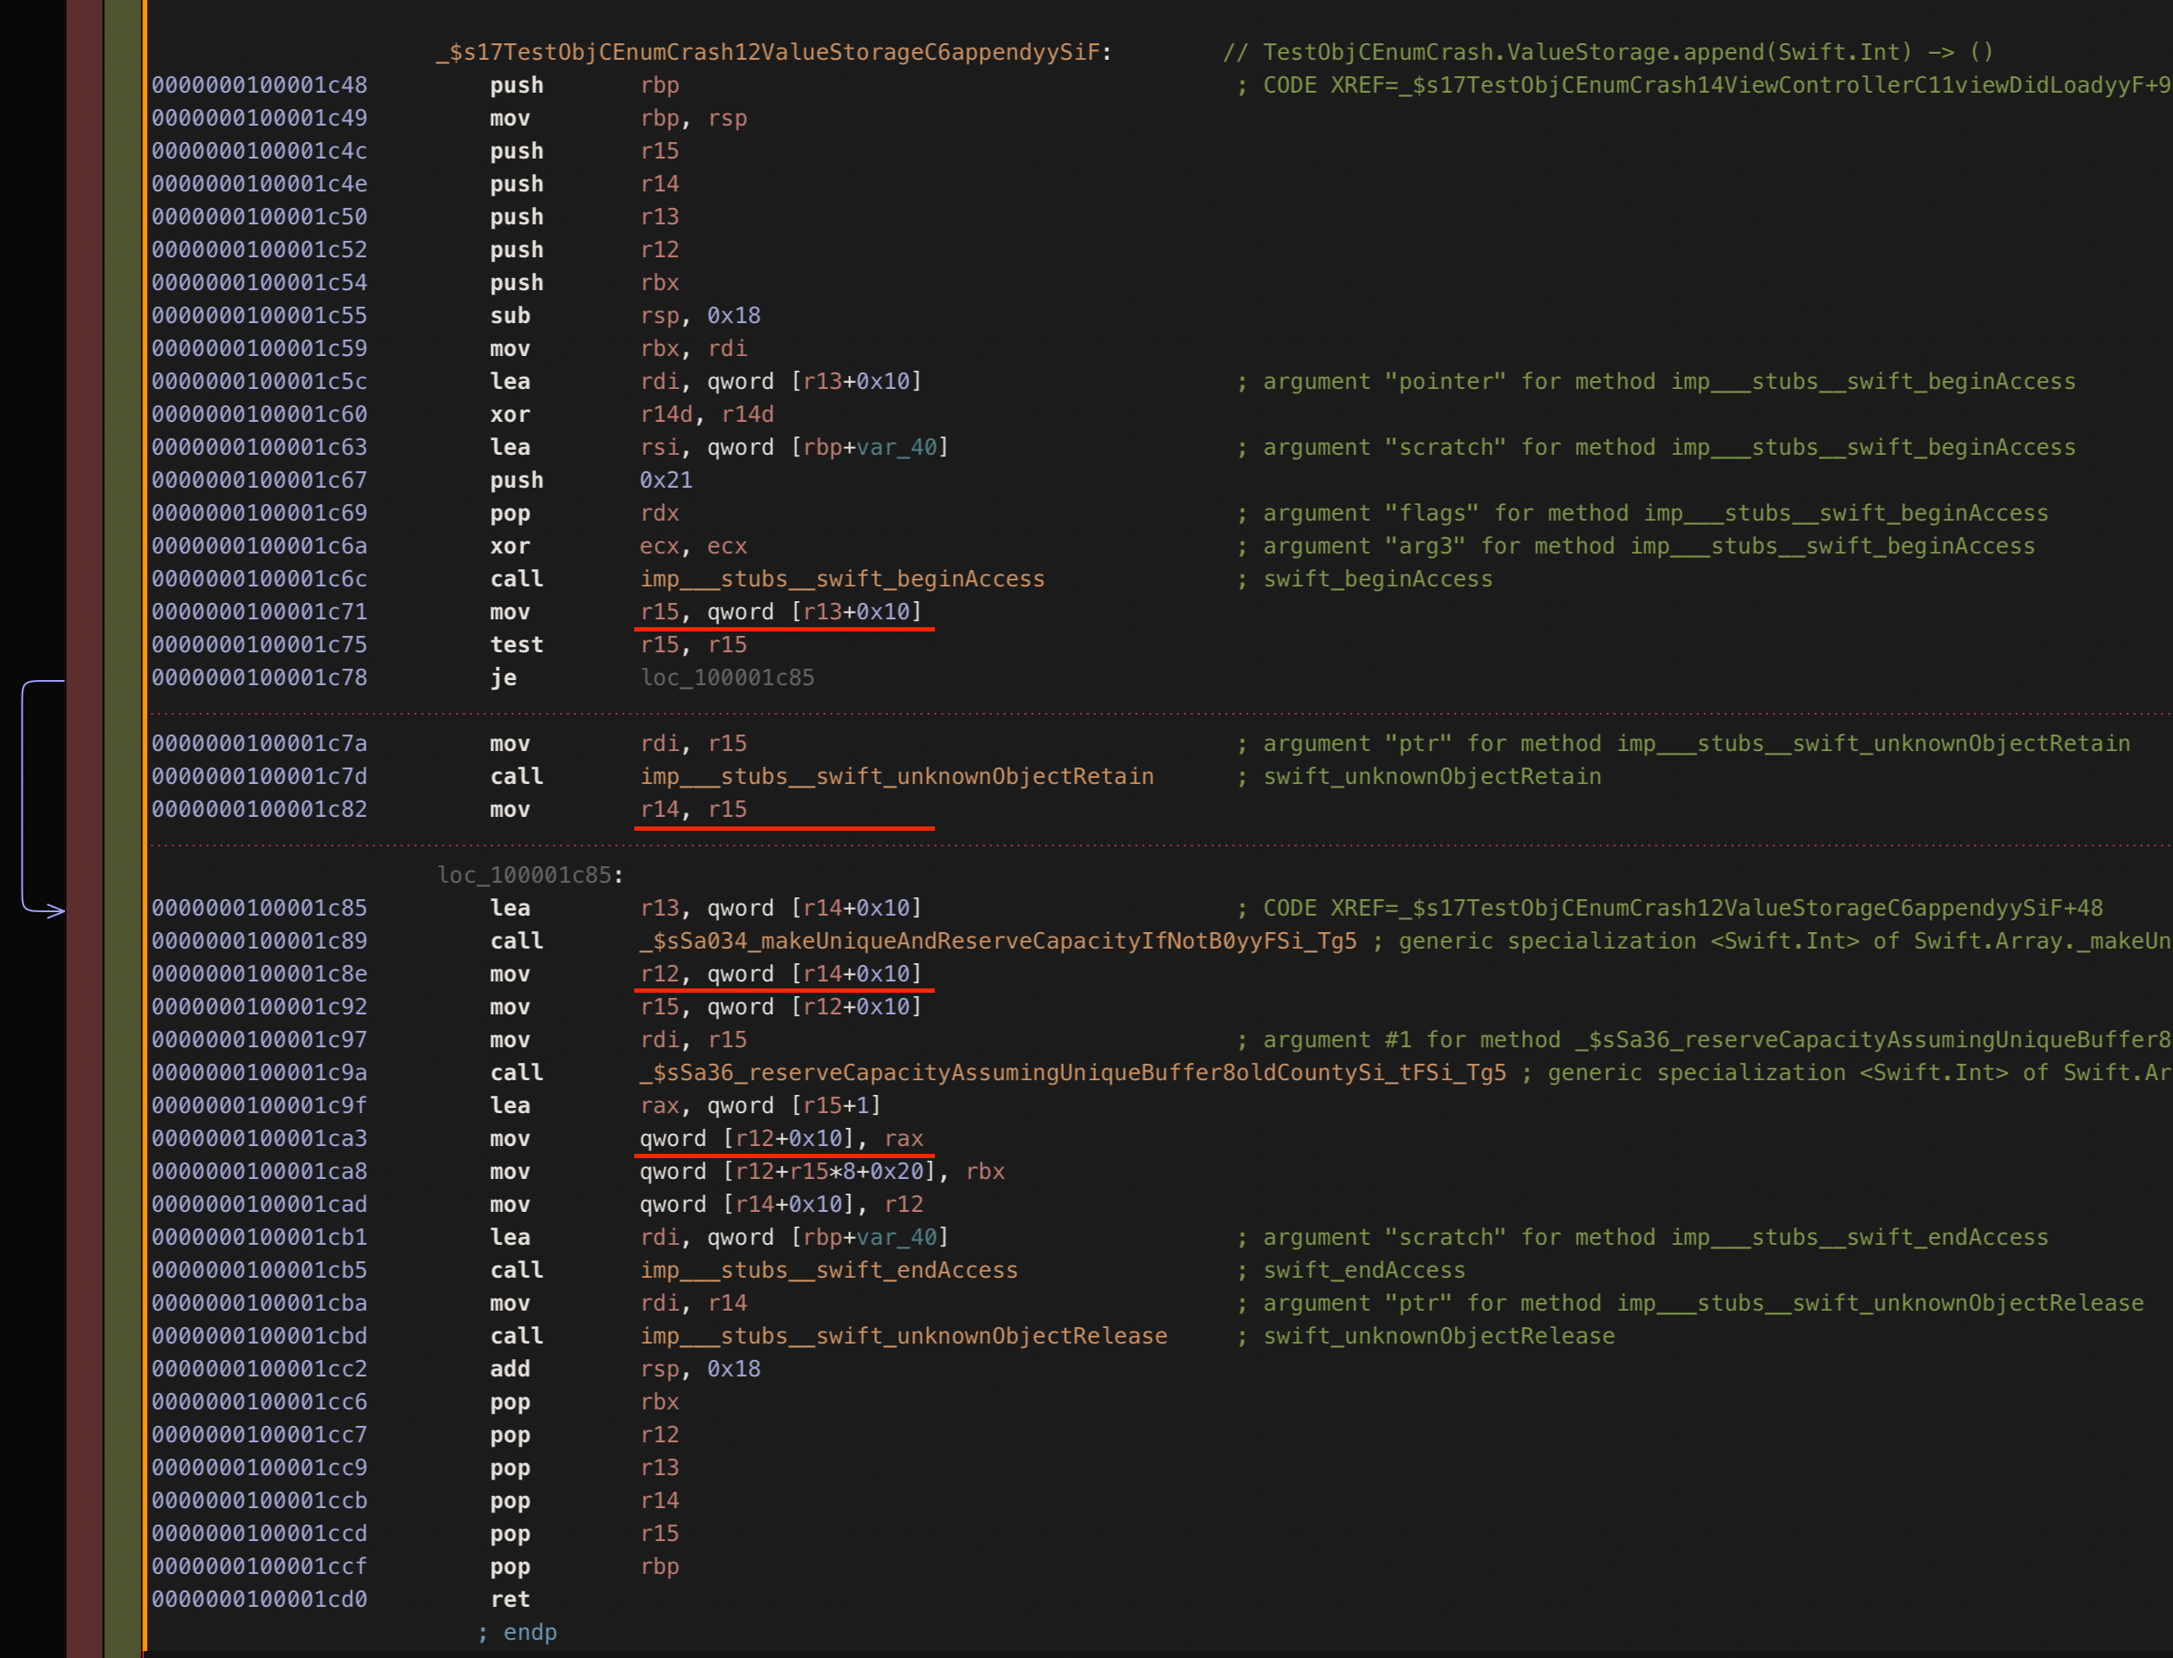Select operand 'rsp, 0x18' on the sub line
The image size is (2173, 1658).
coord(701,316)
